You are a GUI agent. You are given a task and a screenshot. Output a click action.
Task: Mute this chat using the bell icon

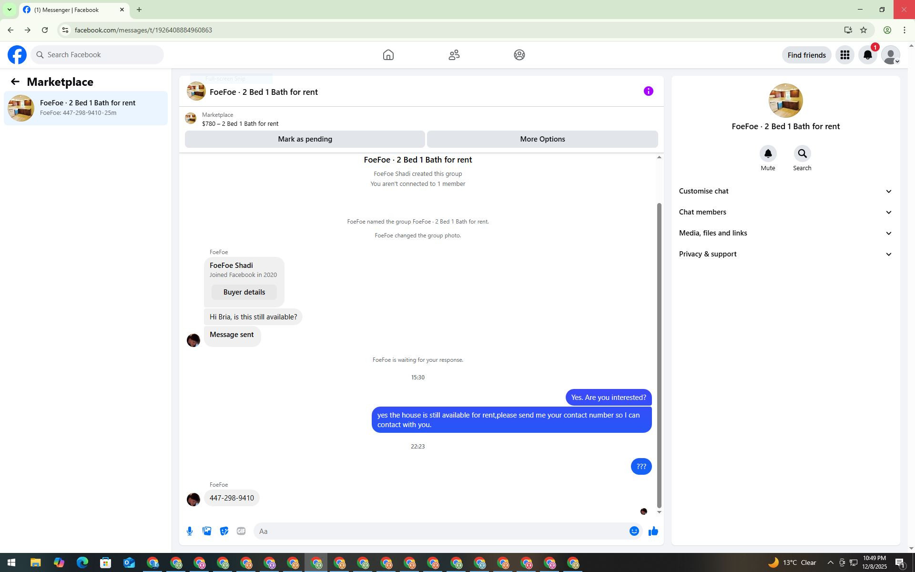click(x=768, y=153)
